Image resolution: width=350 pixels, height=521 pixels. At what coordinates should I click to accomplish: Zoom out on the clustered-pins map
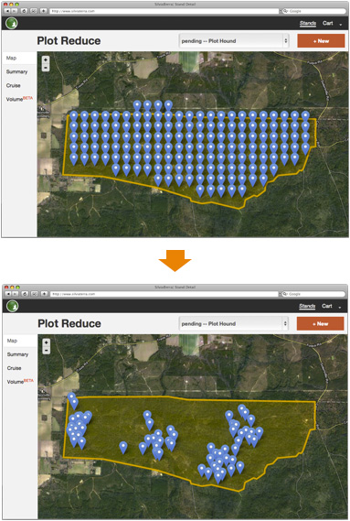(47, 350)
